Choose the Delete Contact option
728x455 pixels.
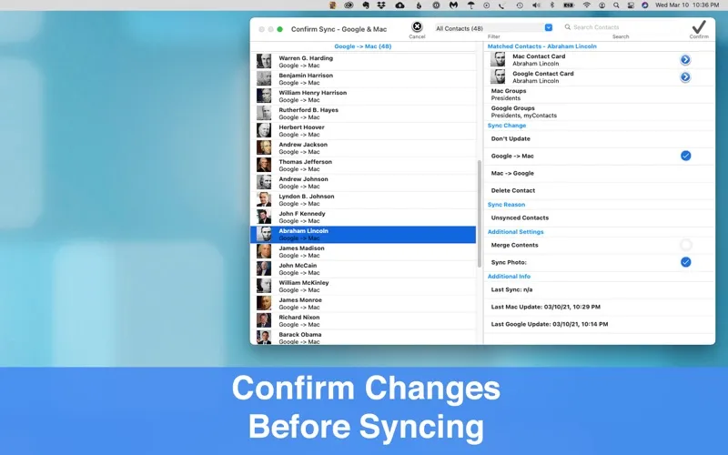point(513,190)
